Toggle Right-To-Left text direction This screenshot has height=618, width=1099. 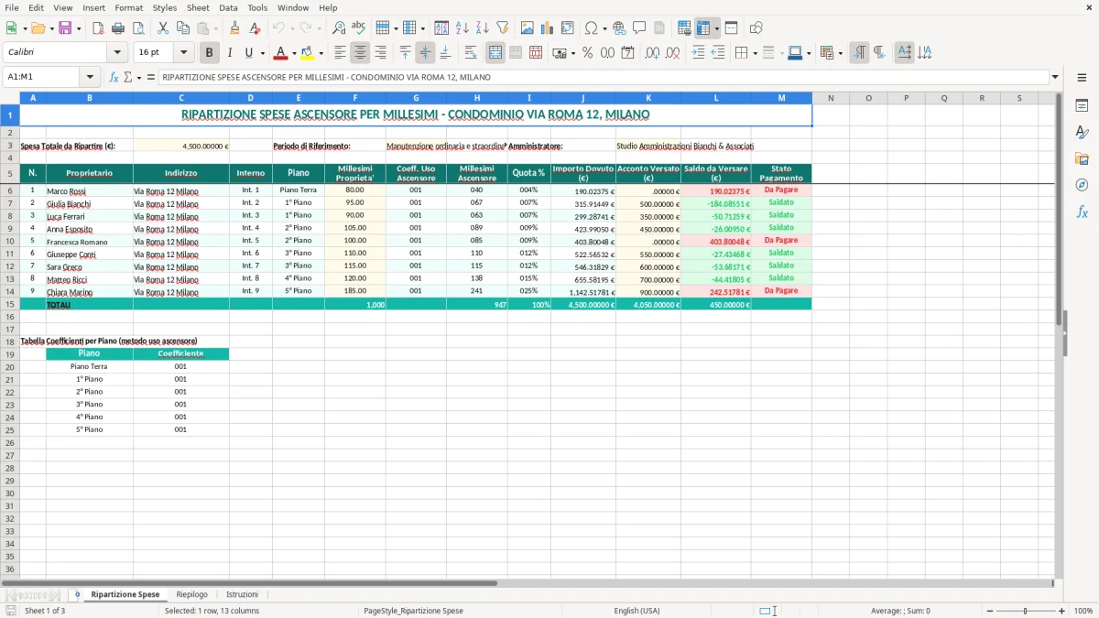click(879, 53)
